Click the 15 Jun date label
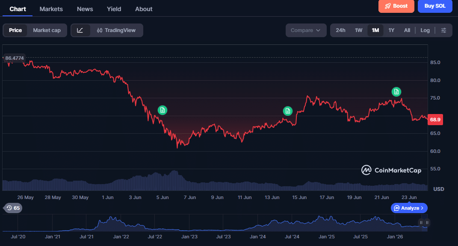Image resolution: width=458 pixels, height=246 pixels. pyautogui.click(x=299, y=198)
